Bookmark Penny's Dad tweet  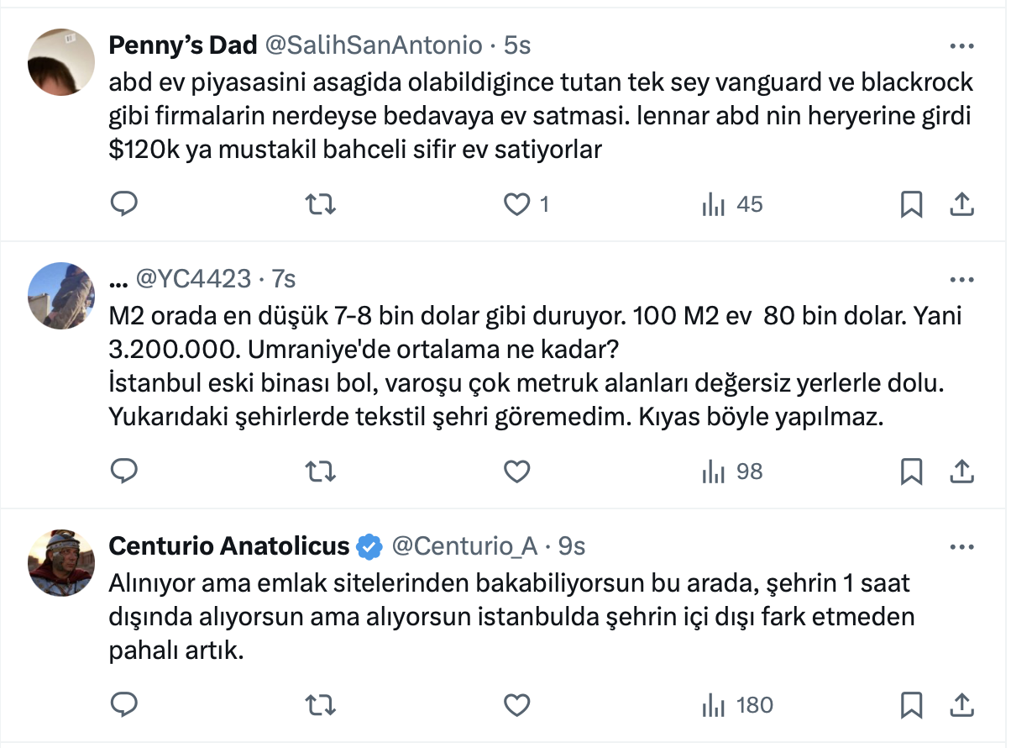point(912,204)
